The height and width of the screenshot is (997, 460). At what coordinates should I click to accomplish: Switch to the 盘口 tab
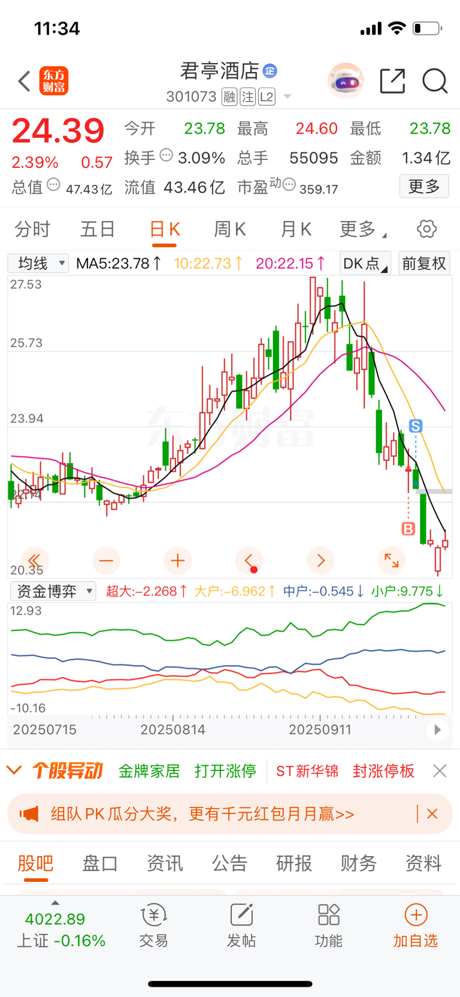click(x=100, y=863)
